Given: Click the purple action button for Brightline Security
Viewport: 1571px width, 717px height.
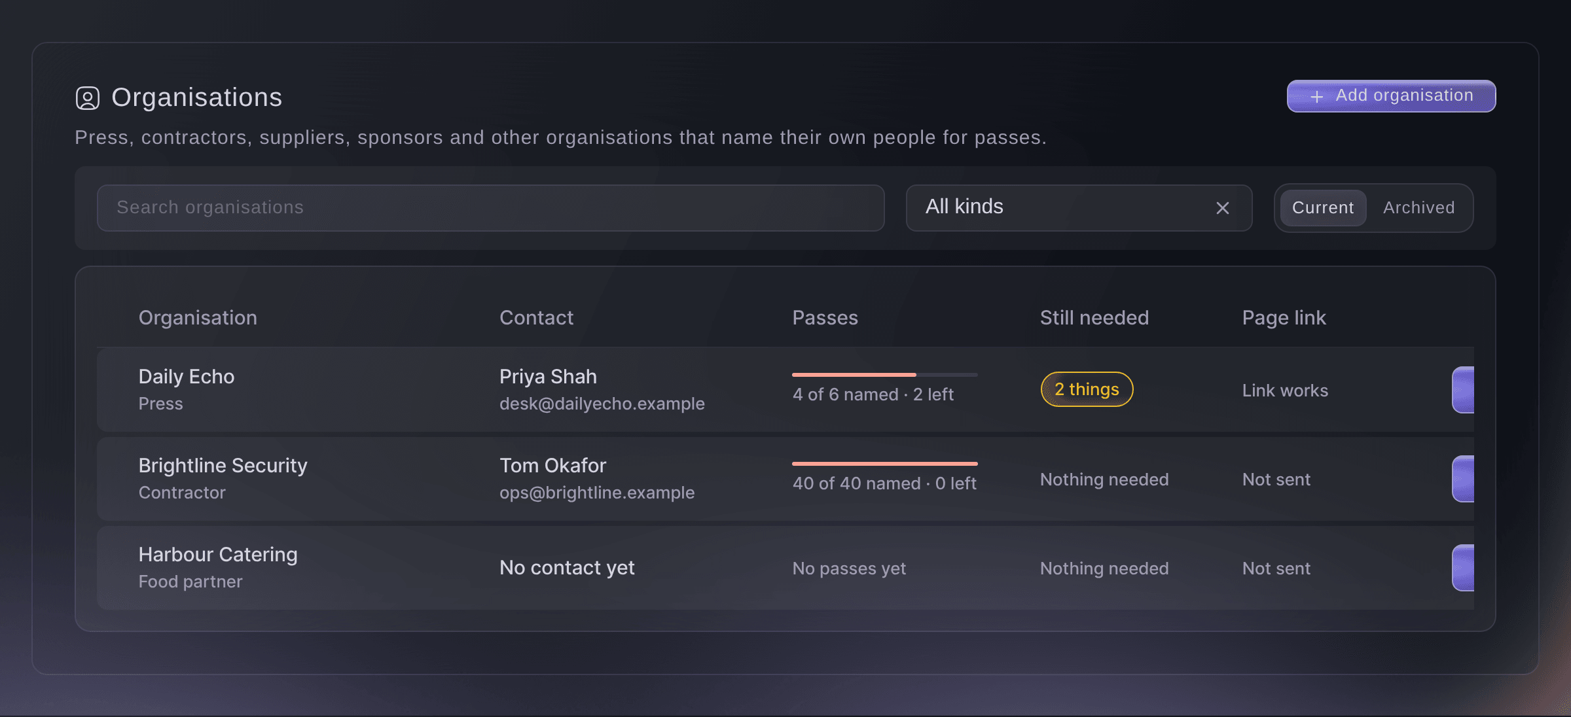Looking at the screenshot, I should [x=1463, y=479].
